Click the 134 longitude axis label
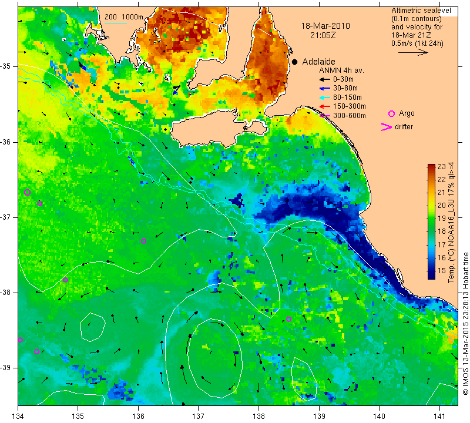Image resolution: width=470 pixels, height=423 pixels. (18, 416)
